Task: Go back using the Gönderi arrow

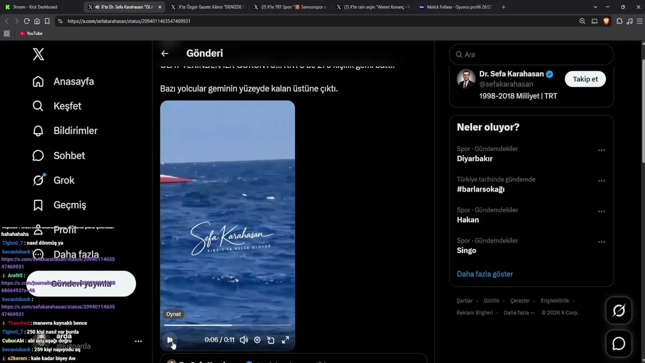Action: tap(165, 53)
